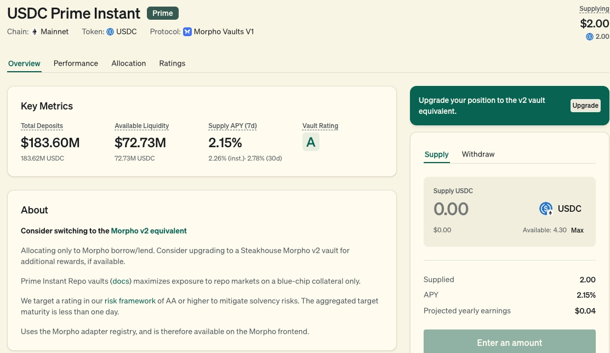This screenshot has height=353, width=610.
Task: Click the Morpho Vaults V1 protocol name
Action: pos(224,32)
